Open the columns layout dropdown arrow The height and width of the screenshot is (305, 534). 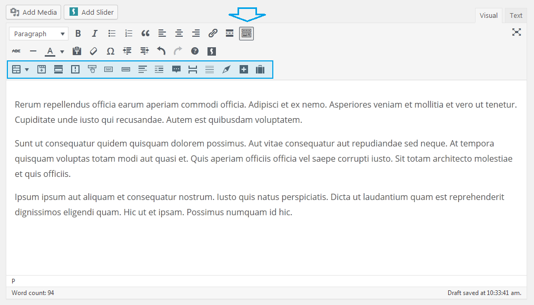27,70
